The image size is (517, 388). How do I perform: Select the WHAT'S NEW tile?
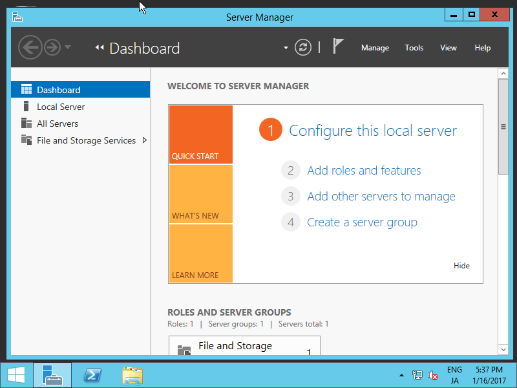(201, 194)
